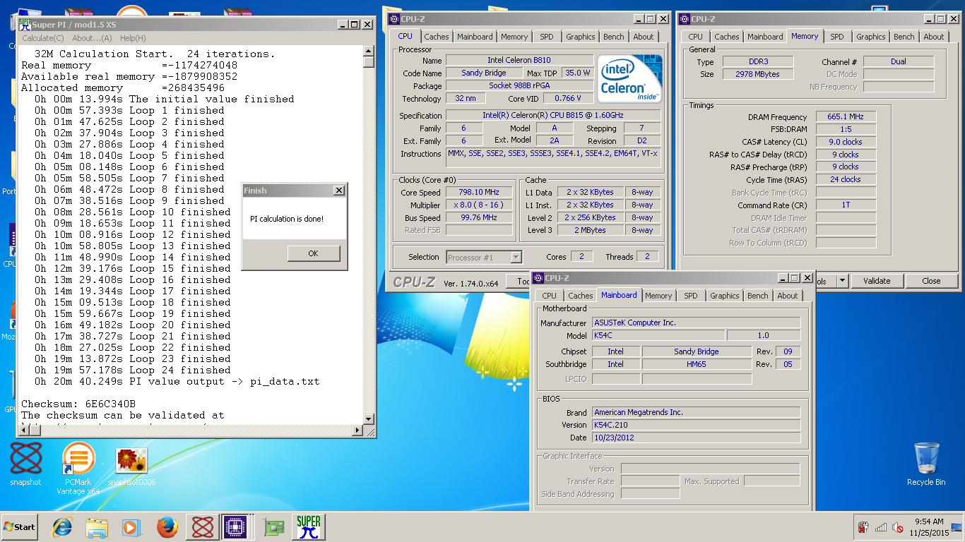Image resolution: width=965 pixels, height=542 pixels.
Task: Click the muted volume tray icon
Action: (x=898, y=527)
